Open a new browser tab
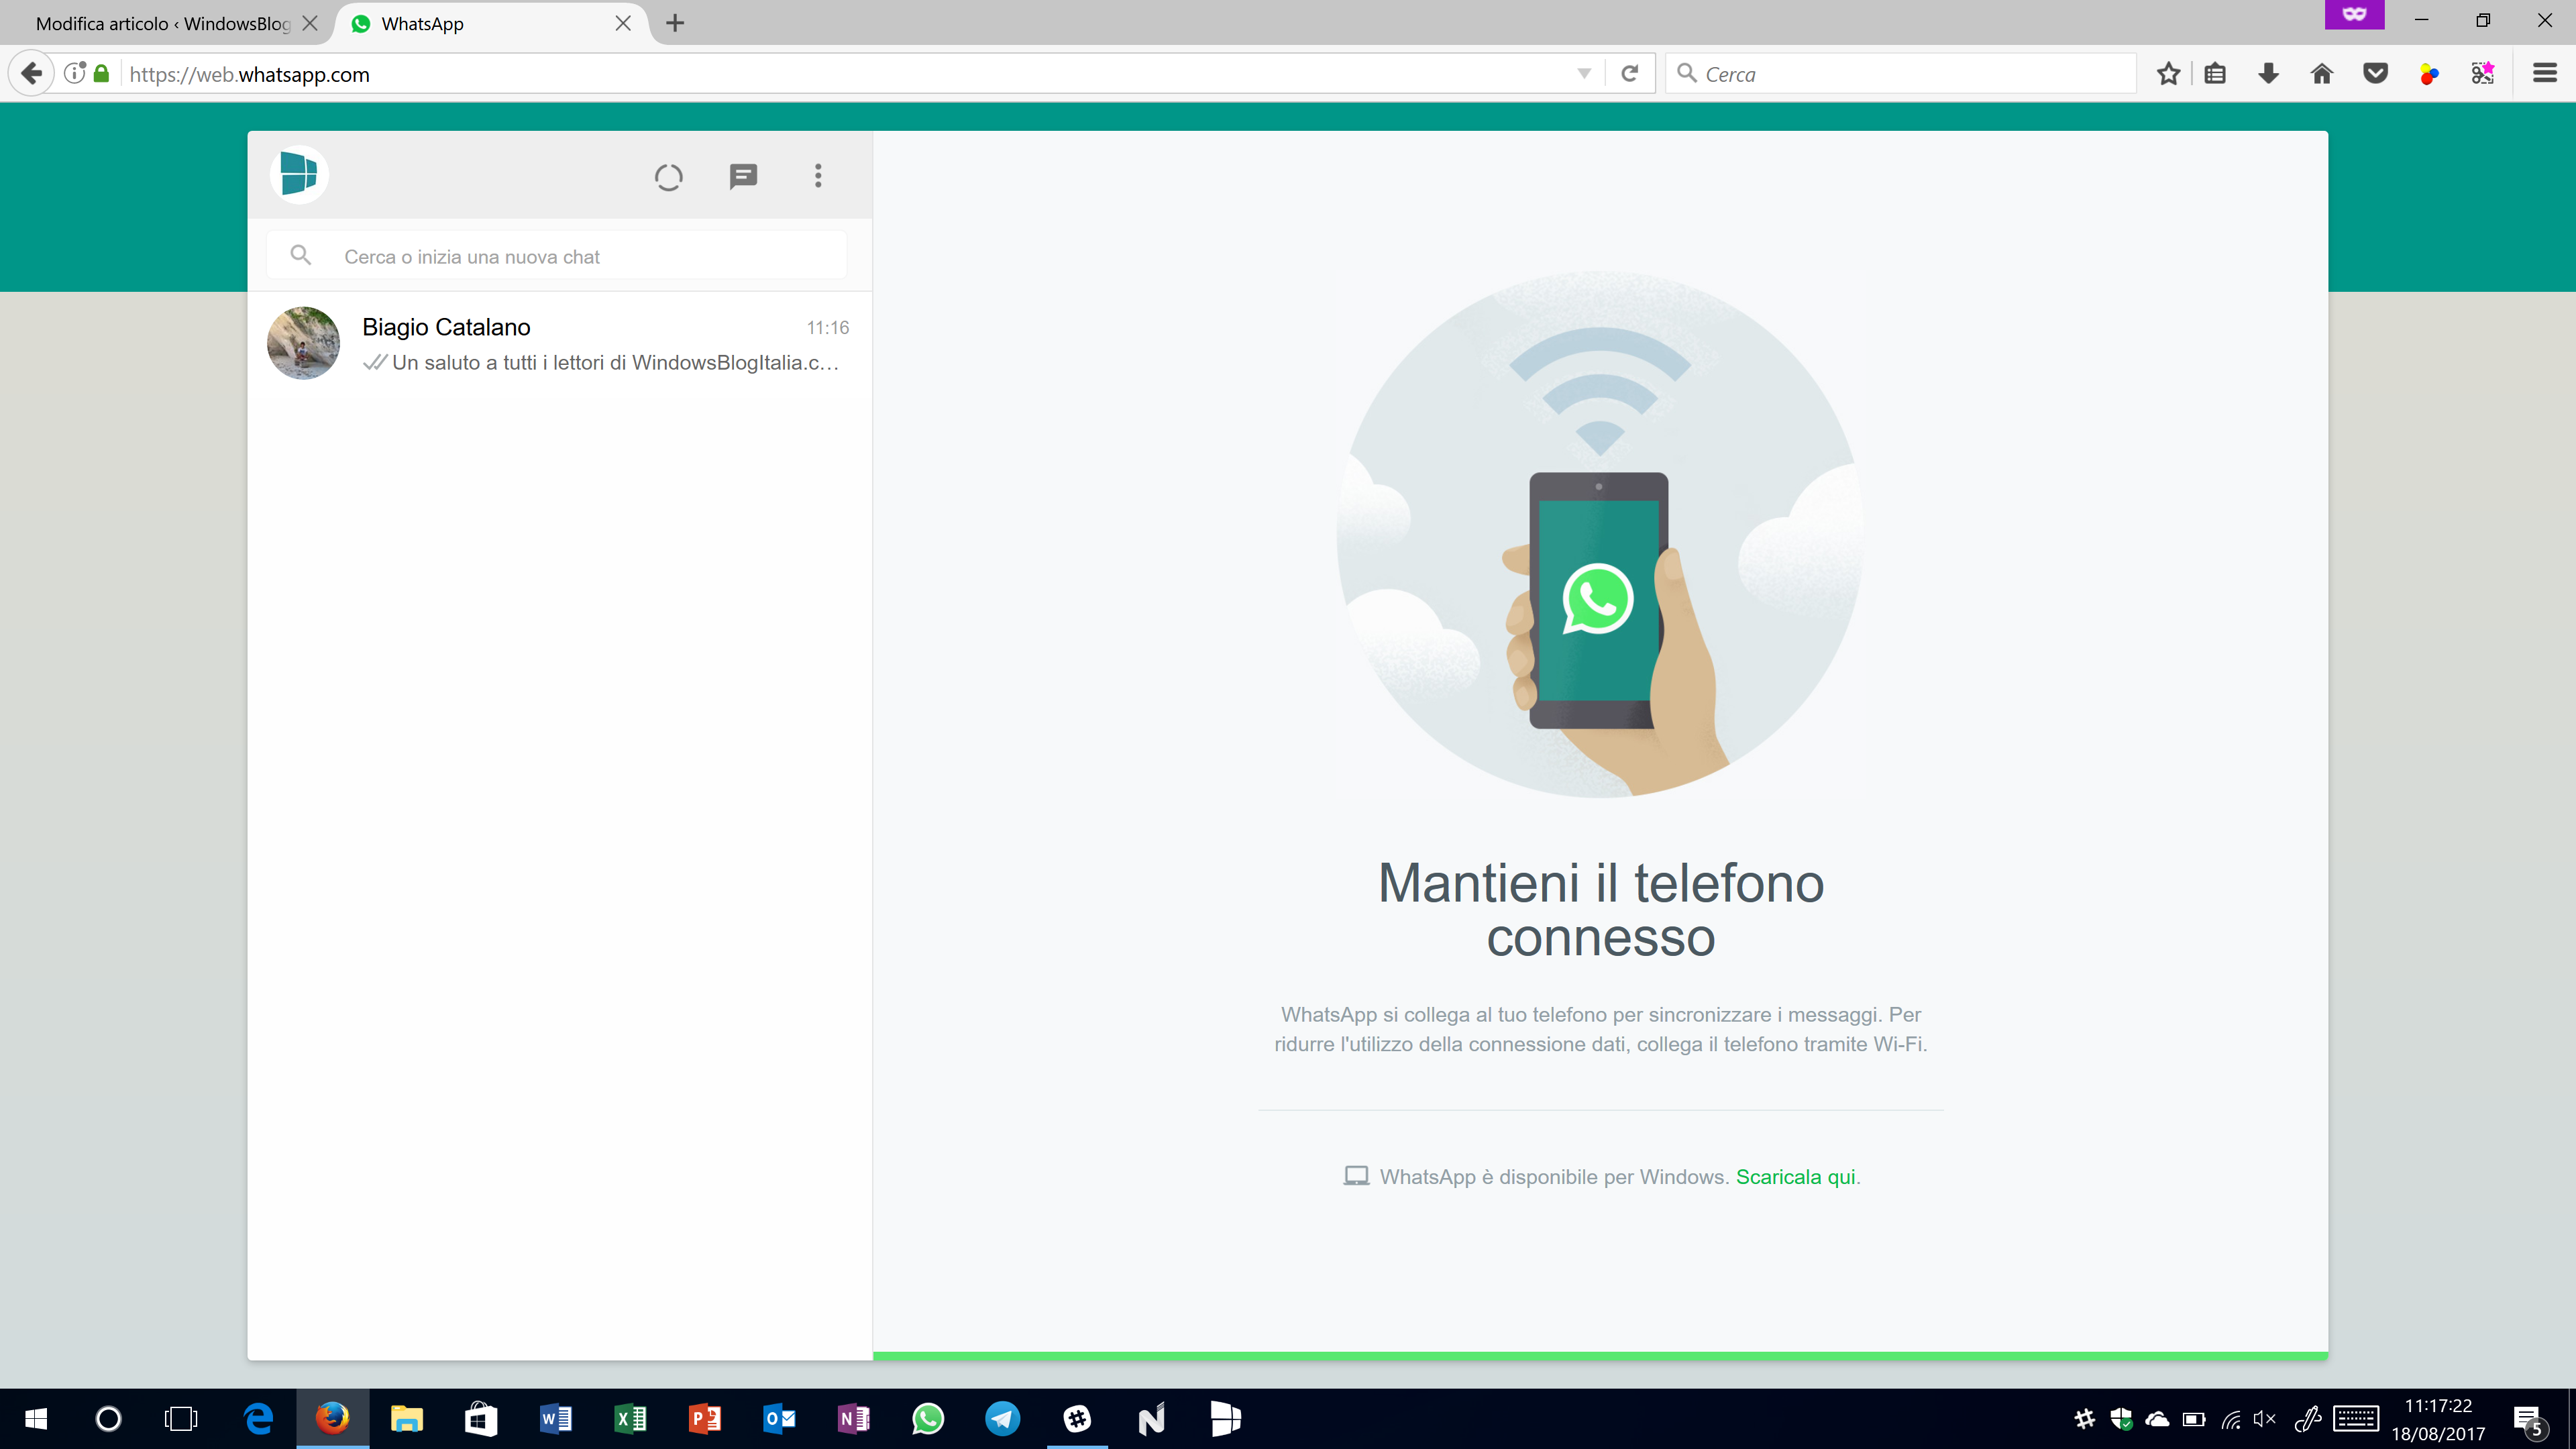2576x1449 pixels. click(675, 23)
